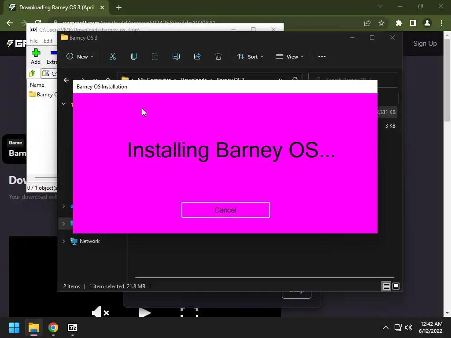Toggle the Chrome side panel icon
This screenshot has width=451, height=338.
point(413,23)
